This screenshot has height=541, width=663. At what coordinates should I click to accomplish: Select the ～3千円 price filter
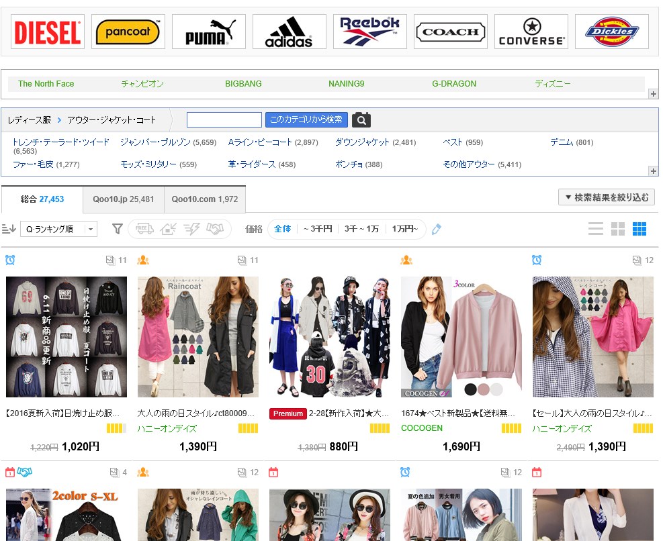[x=318, y=229]
